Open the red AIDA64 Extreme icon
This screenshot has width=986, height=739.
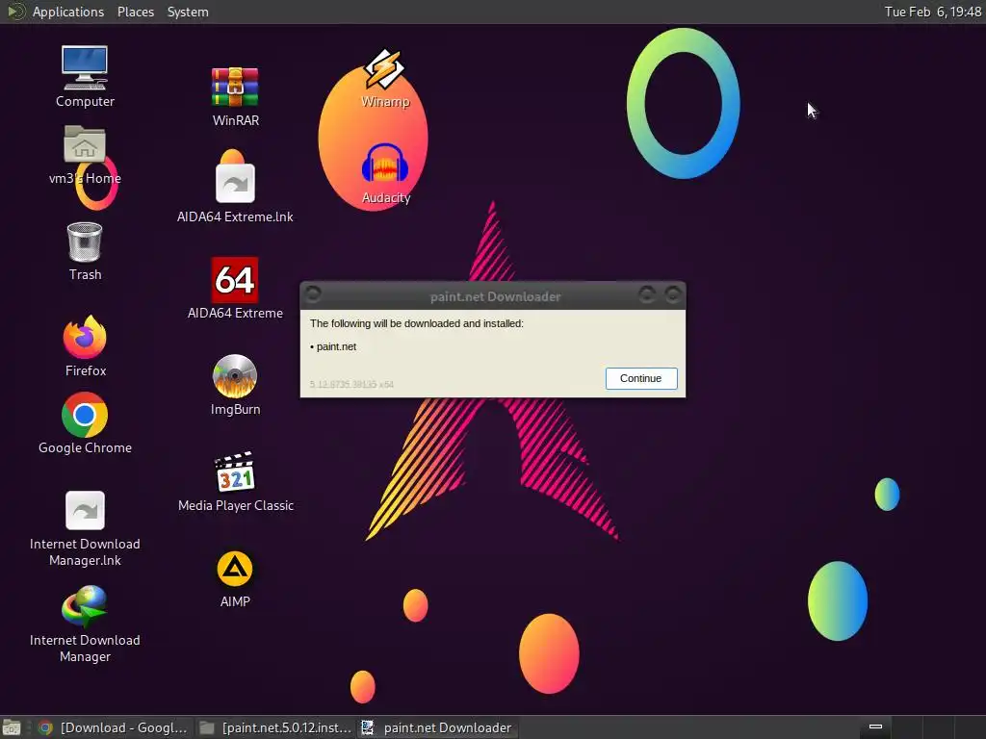235,280
